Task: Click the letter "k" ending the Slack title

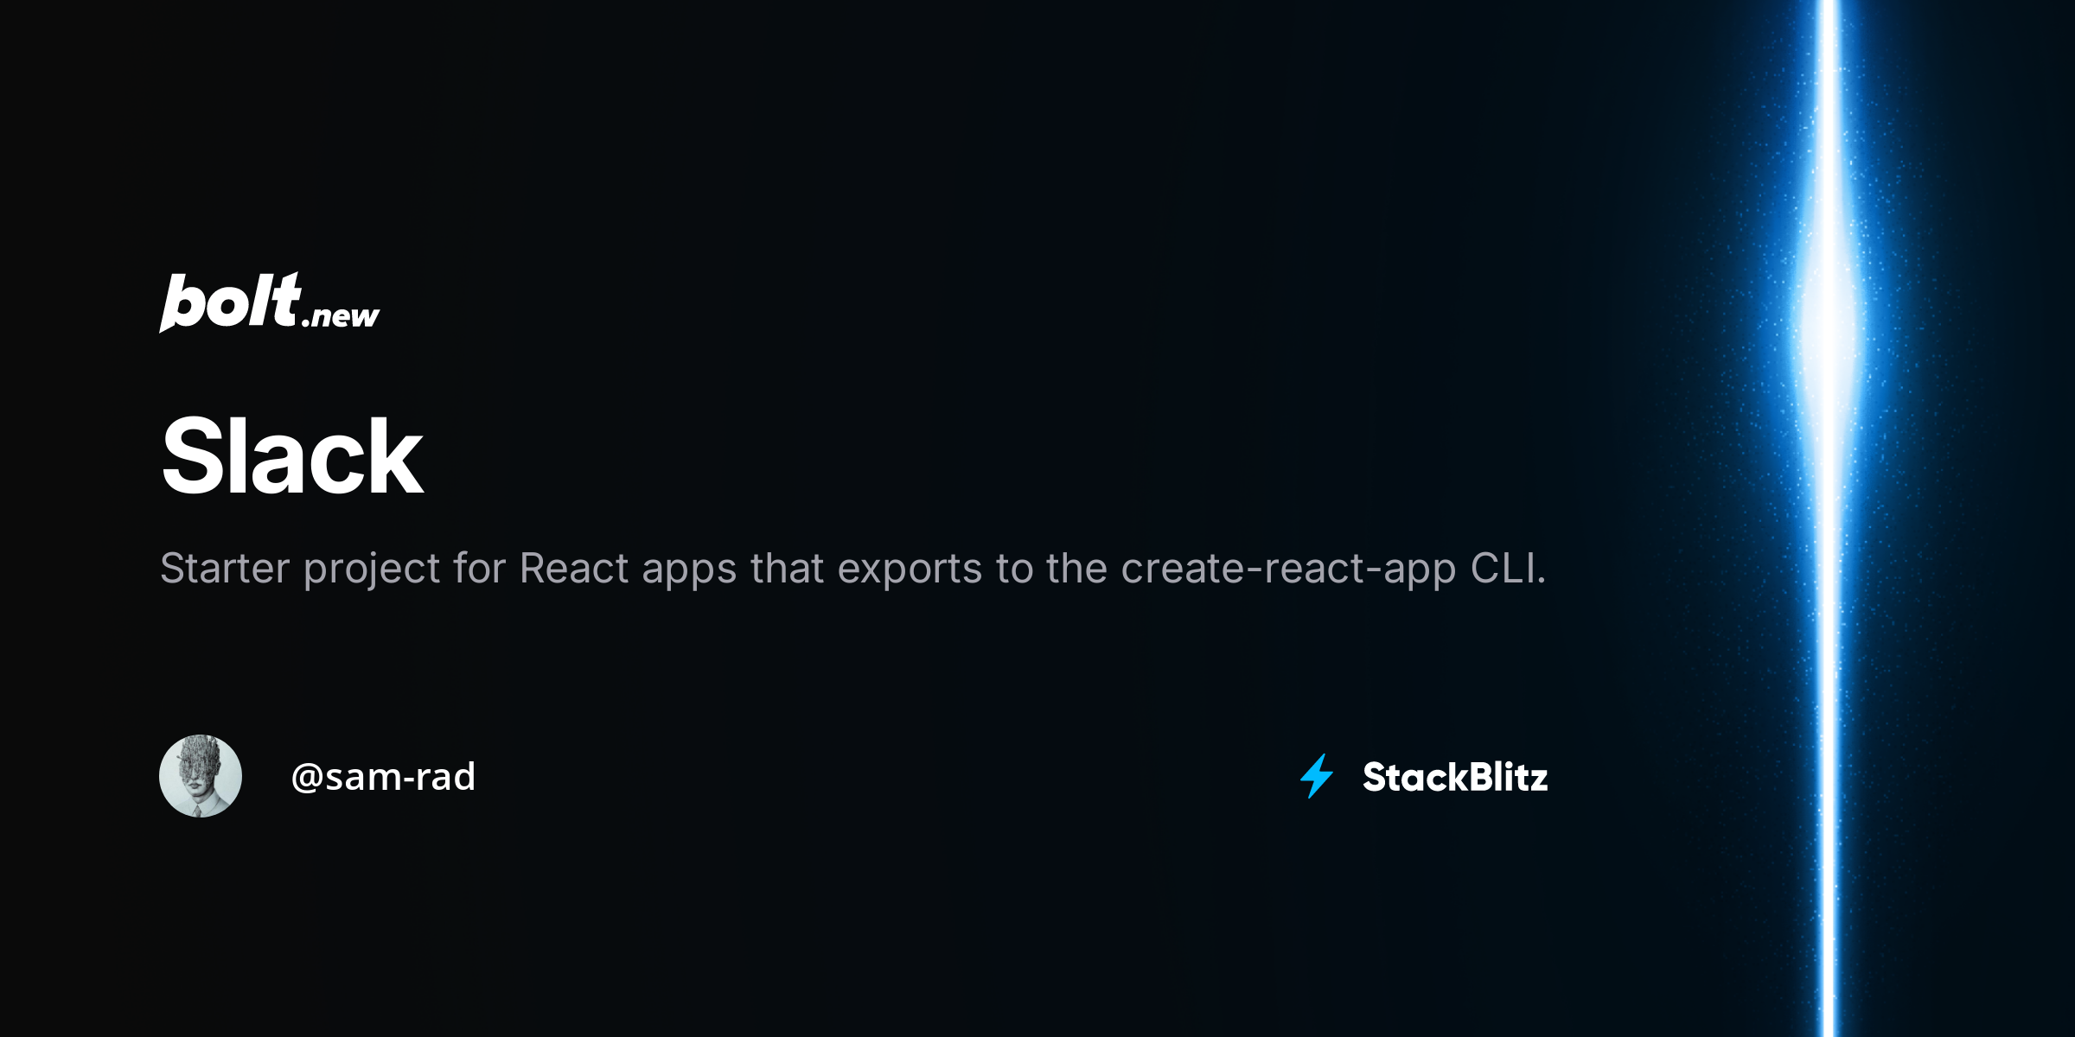Action: pyautogui.click(x=397, y=455)
